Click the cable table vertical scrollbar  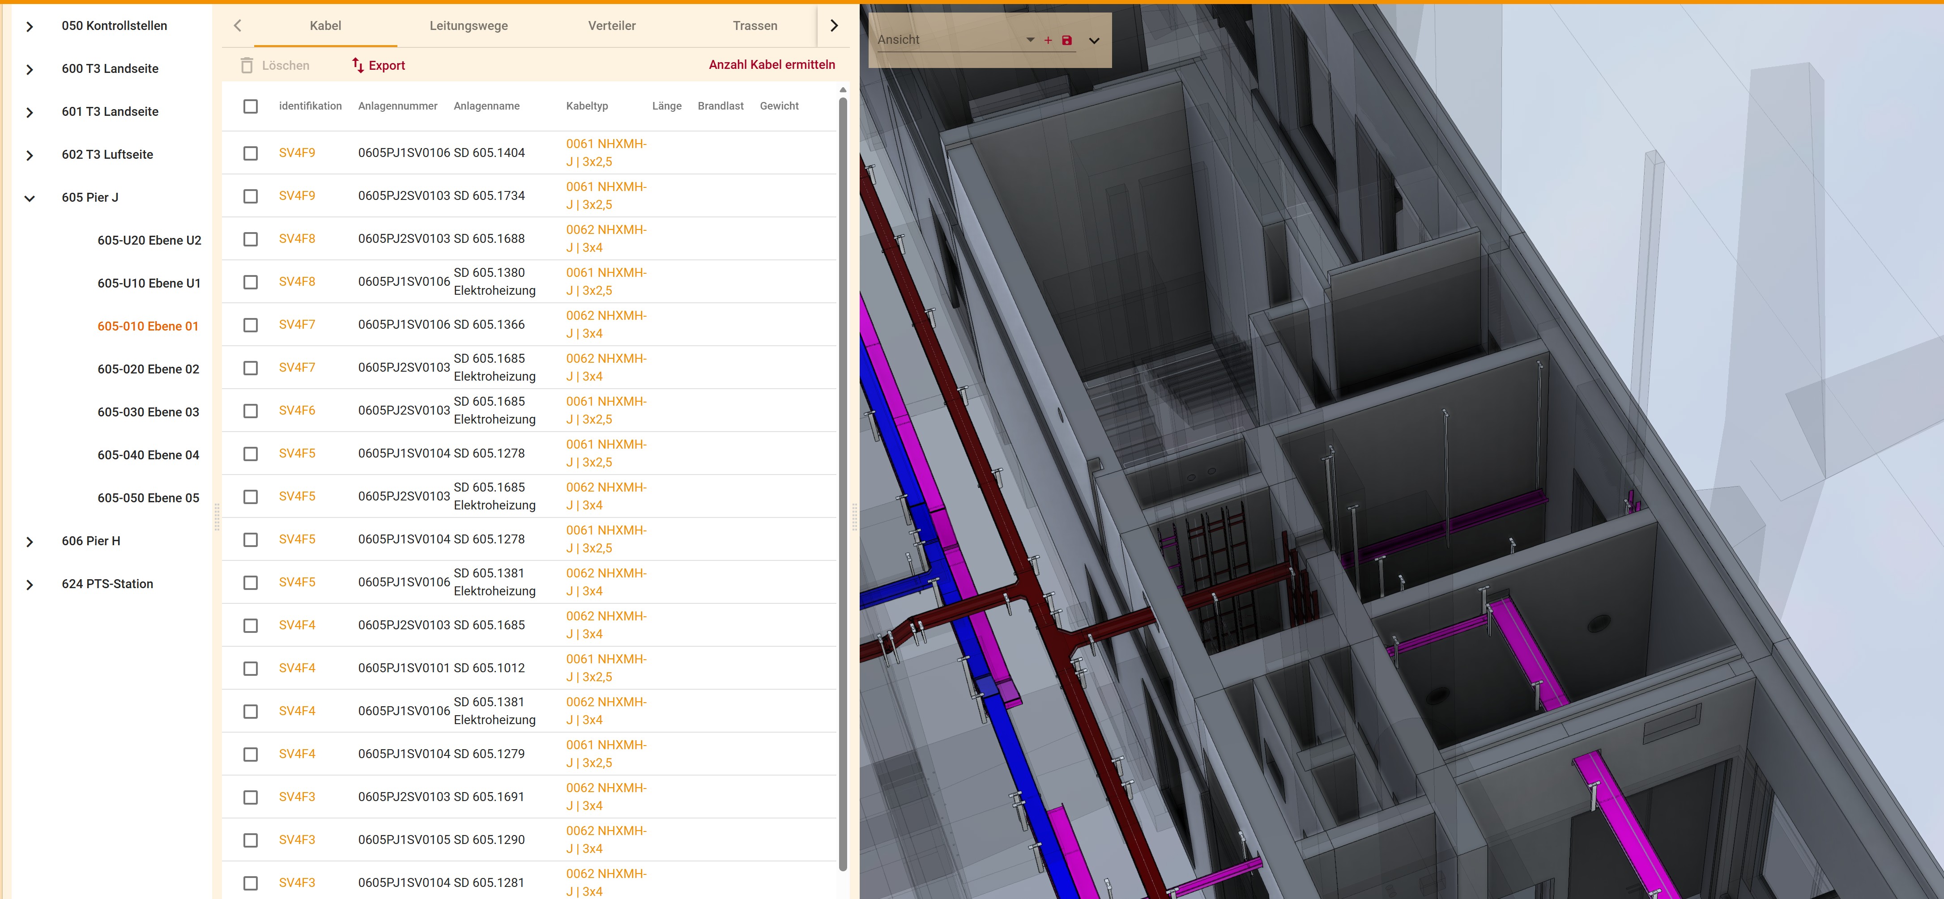pyautogui.click(x=843, y=483)
